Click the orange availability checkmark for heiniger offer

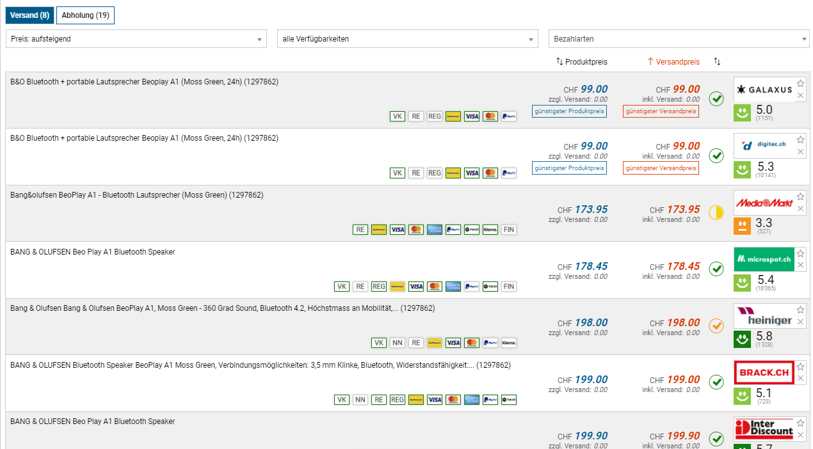coord(716,326)
